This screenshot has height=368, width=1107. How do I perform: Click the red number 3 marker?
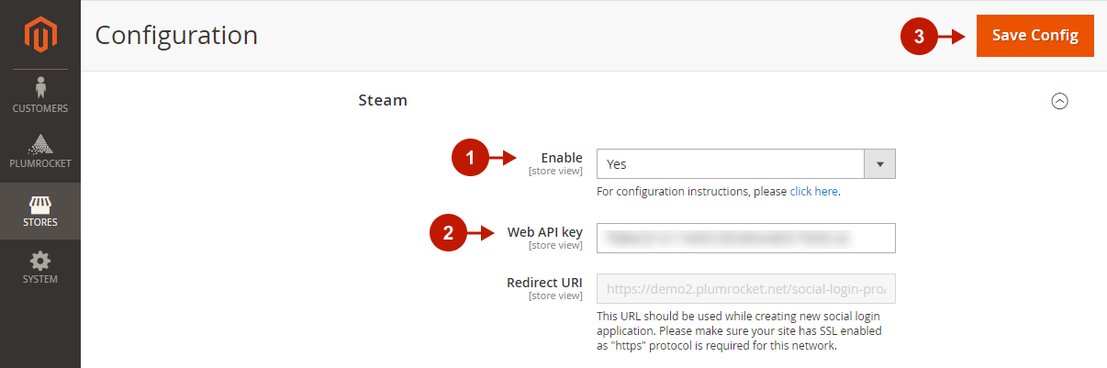click(919, 37)
